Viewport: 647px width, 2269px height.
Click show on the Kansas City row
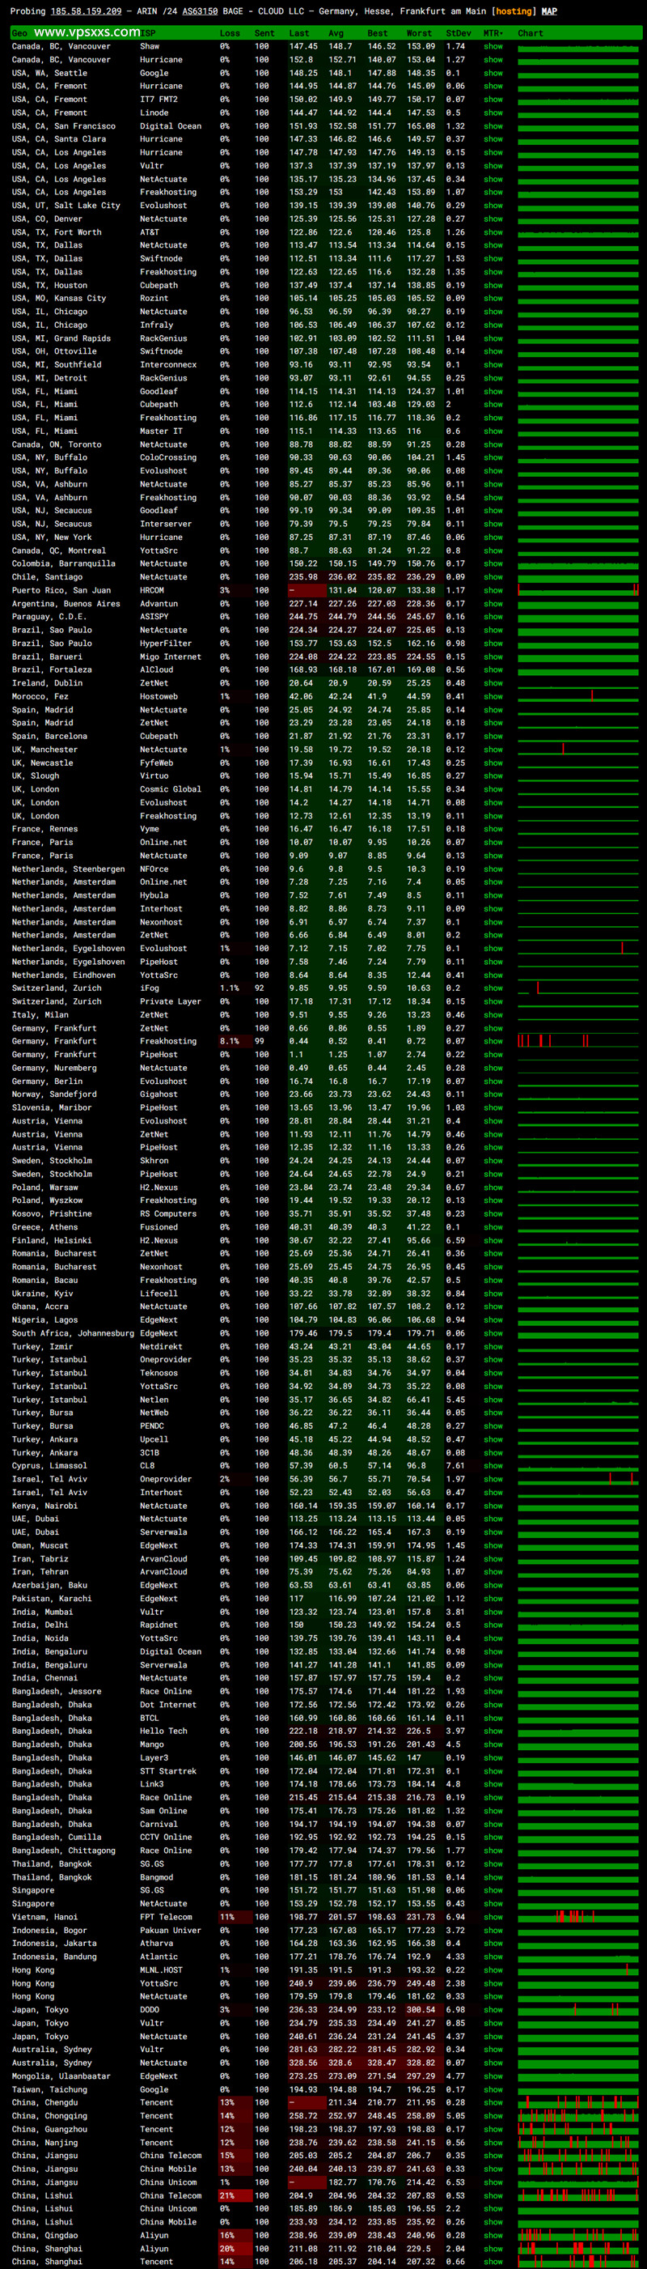493,299
